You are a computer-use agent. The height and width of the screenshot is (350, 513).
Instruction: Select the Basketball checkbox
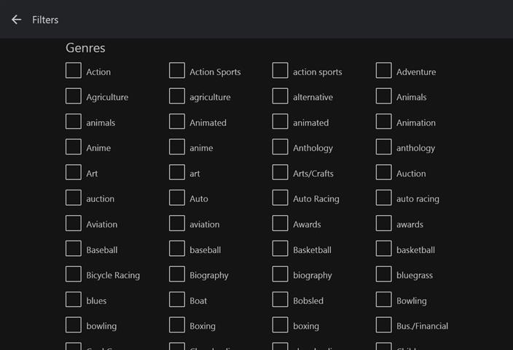[x=281, y=249]
